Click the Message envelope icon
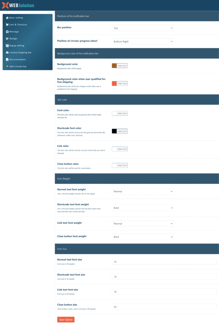 click(x=7, y=31)
